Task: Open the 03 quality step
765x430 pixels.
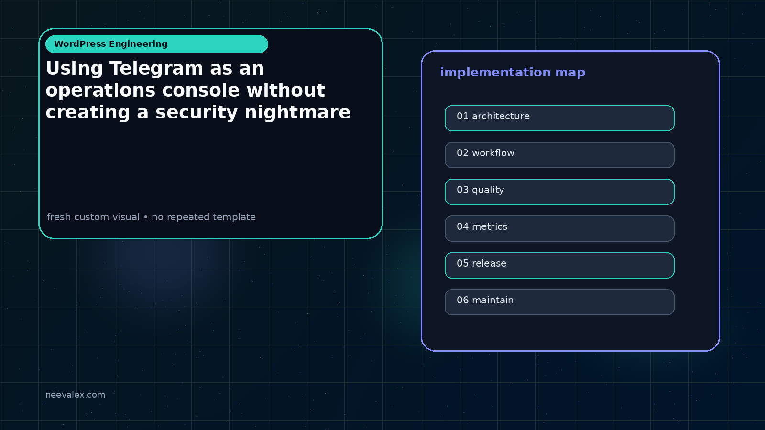Action: click(559, 192)
